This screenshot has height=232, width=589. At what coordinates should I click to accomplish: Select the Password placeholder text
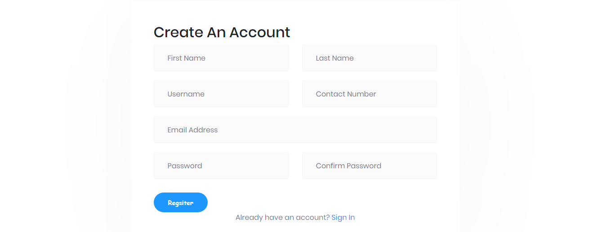point(185,166)
